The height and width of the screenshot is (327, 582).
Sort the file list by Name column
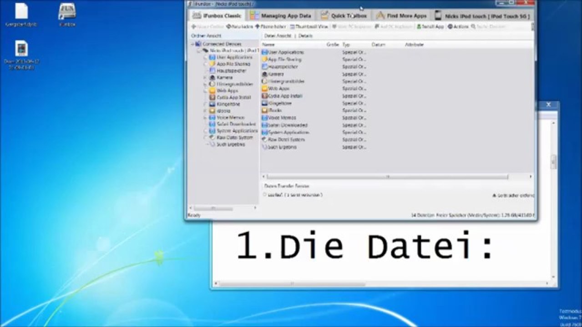coord(293,45)
